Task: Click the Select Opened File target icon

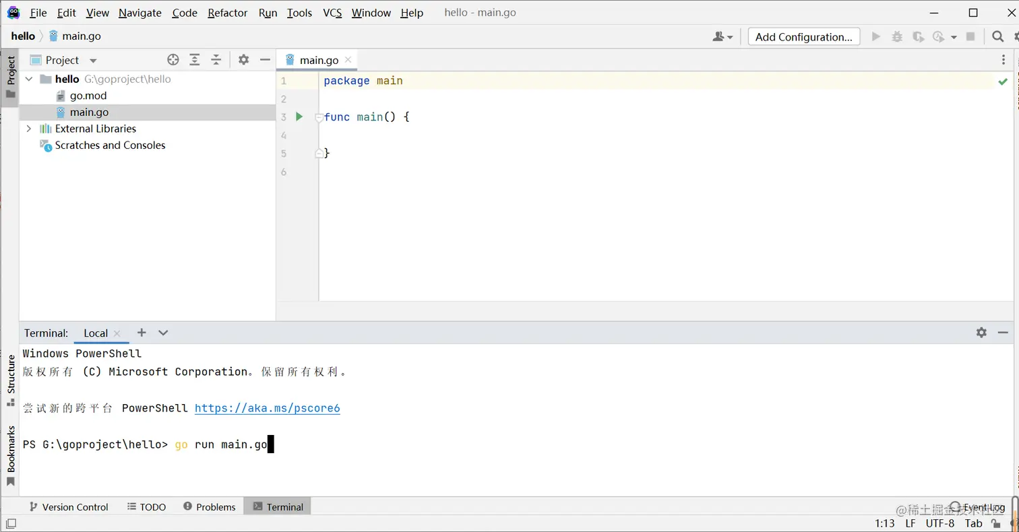Action: pos(173,59)
